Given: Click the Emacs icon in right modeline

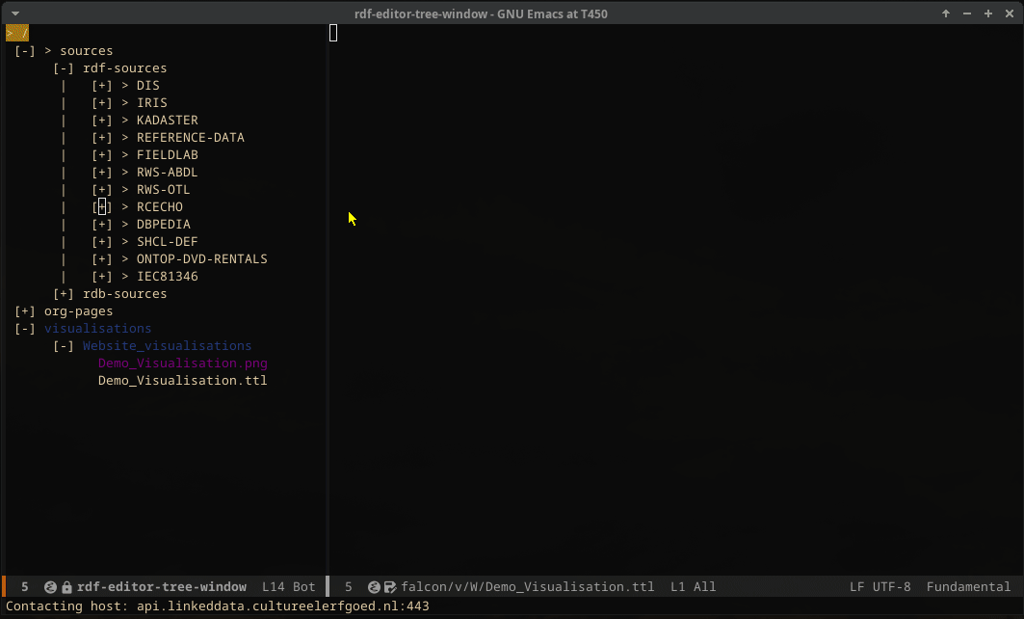Looking at the screenshot, I should (374, 586).
